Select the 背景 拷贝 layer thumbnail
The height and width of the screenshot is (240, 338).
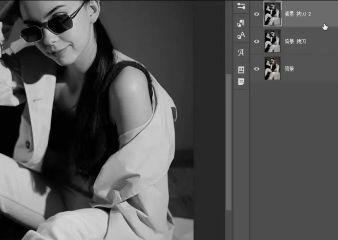tap(272, 41)
